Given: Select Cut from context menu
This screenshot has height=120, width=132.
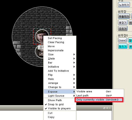Looking at the screenshot, I should tap(60, 113).
